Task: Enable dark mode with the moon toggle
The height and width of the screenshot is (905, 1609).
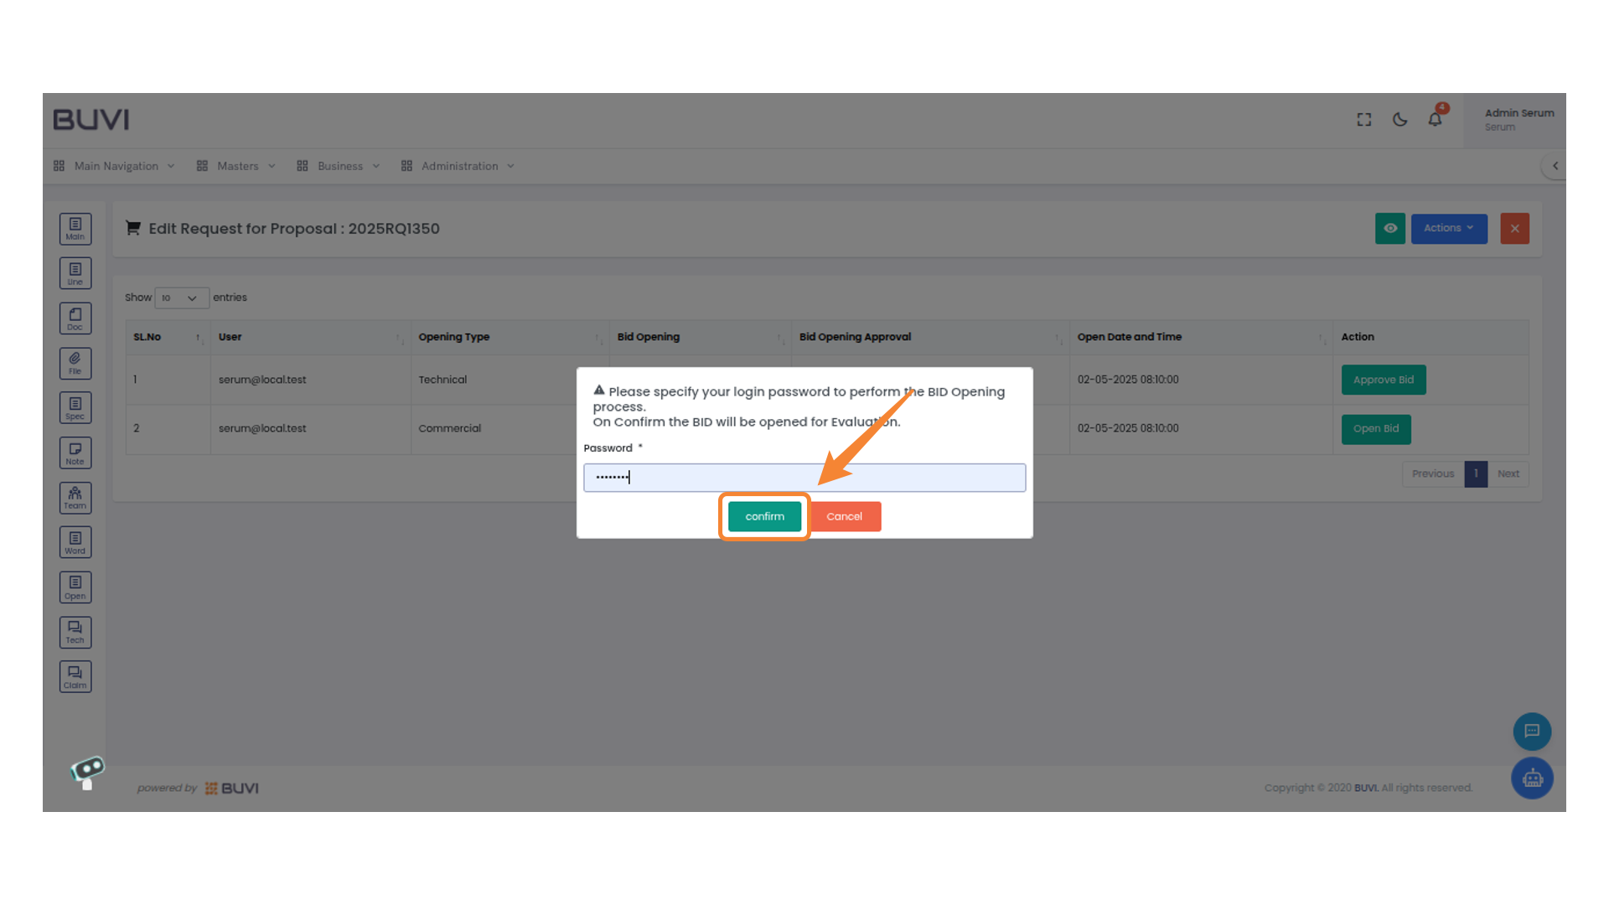Action: (1399, 120)
